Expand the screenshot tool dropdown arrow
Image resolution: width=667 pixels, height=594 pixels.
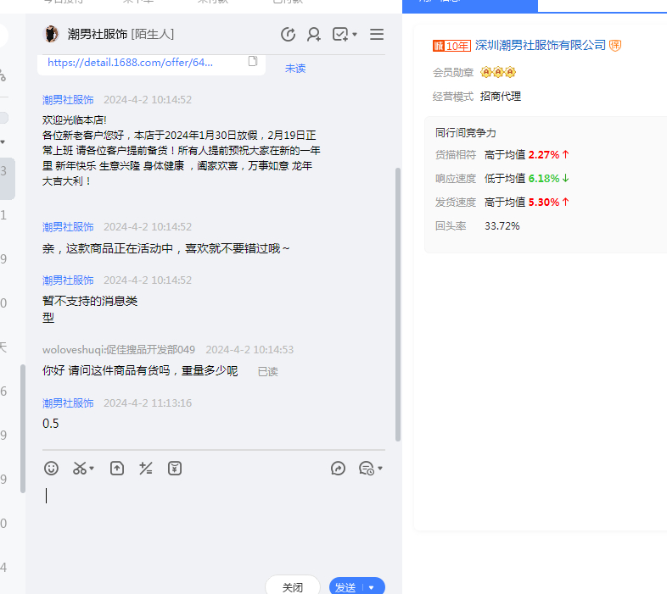tap(92, 469)
